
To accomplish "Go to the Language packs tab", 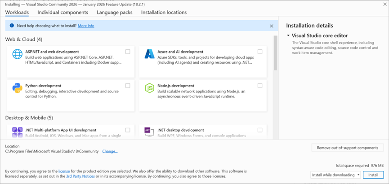I will point(115,13).
